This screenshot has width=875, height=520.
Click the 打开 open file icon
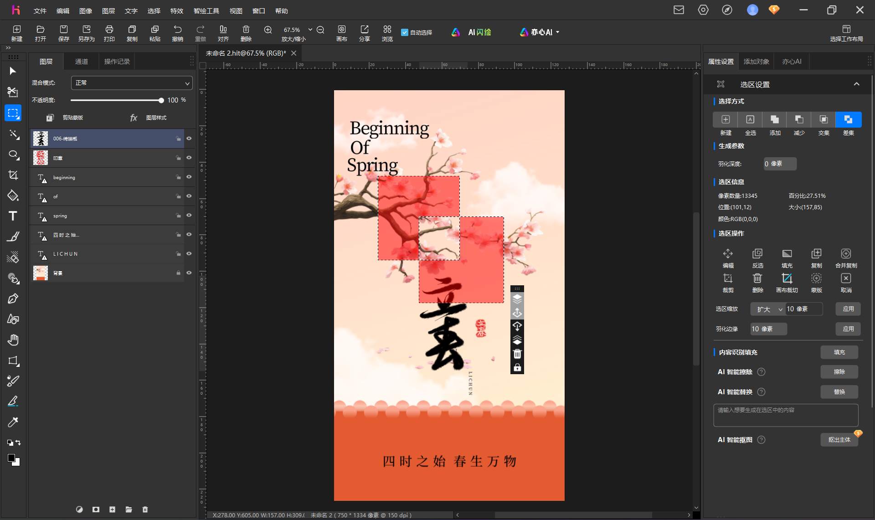pos(40,33)
